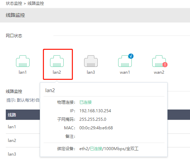
Task: Click the wan2 text label
Action: click(x=159, y=72)
